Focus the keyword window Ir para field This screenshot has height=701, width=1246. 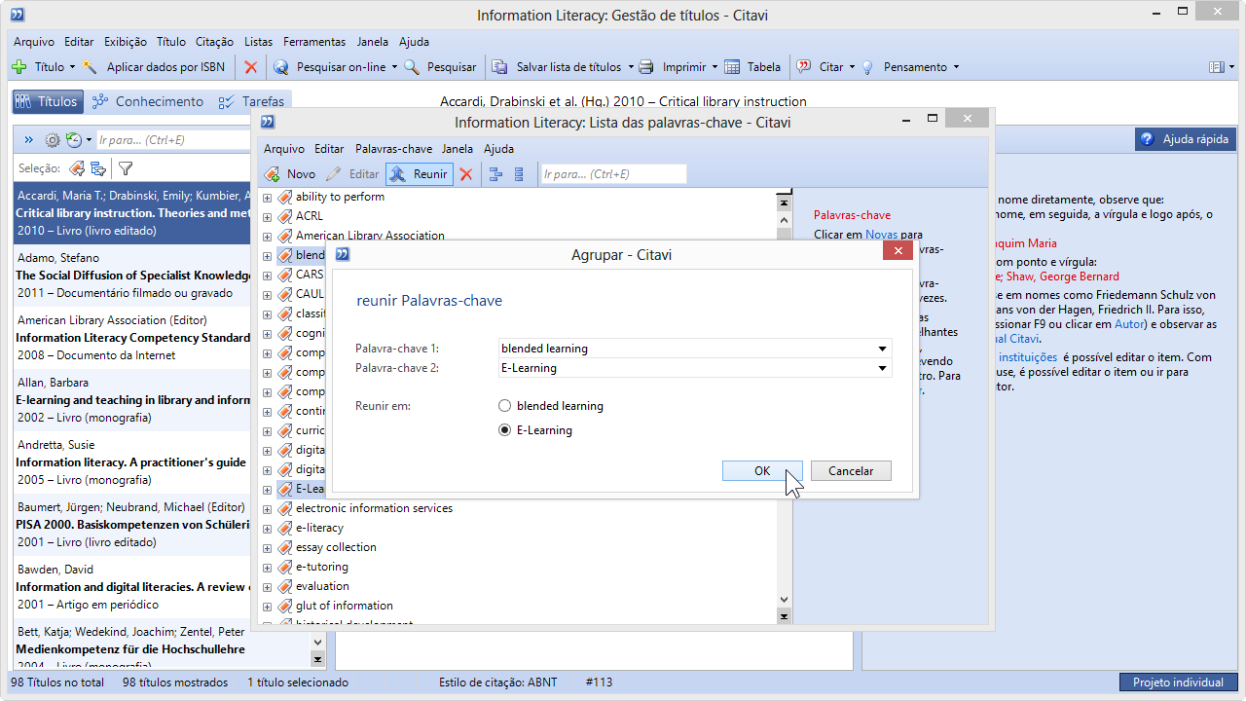pyautogui.click(x=614, y=174)
